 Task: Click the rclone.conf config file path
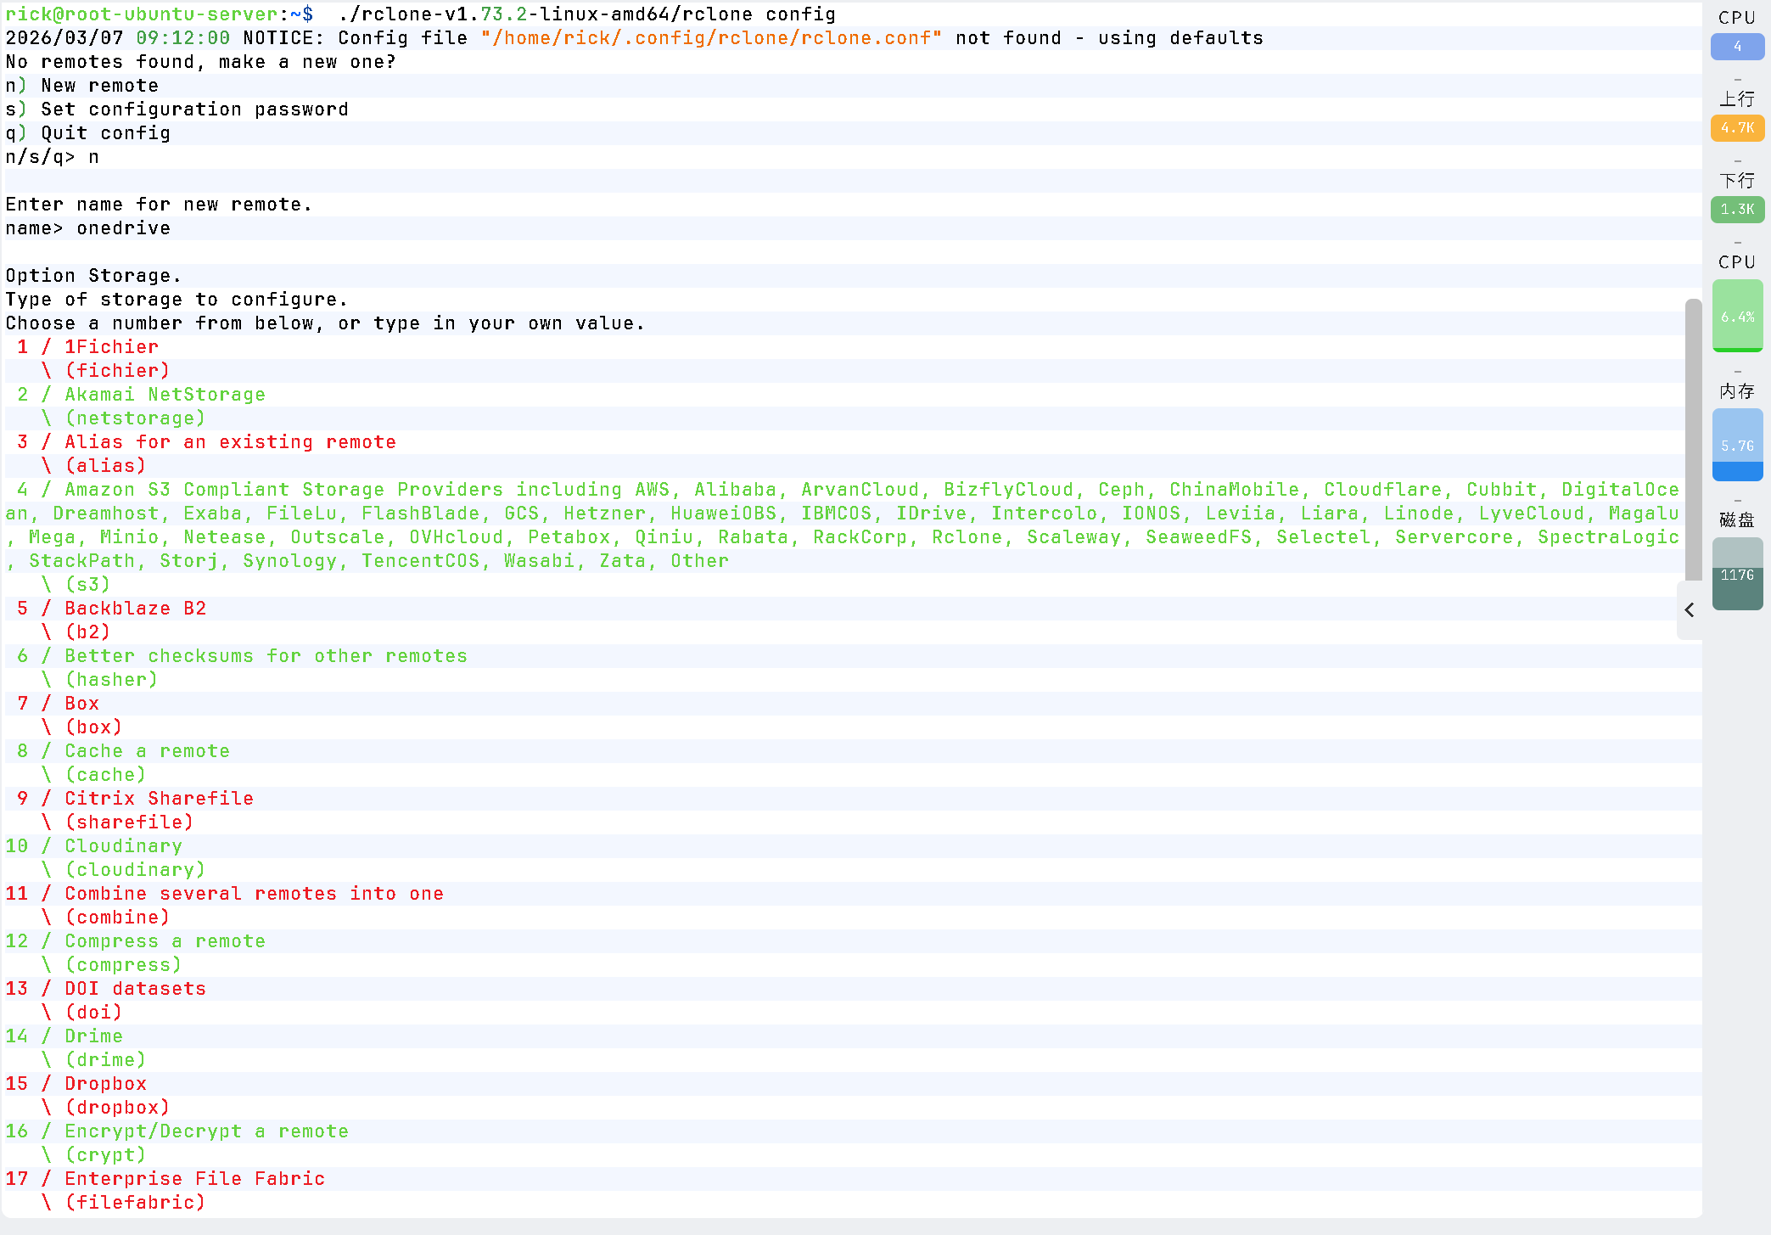711,38
